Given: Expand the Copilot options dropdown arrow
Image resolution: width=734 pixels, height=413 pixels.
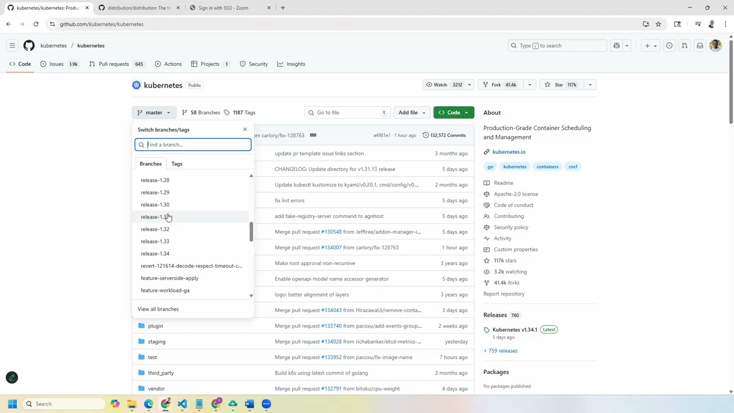Looking at the screenshot, I should [x=627, y=45].
